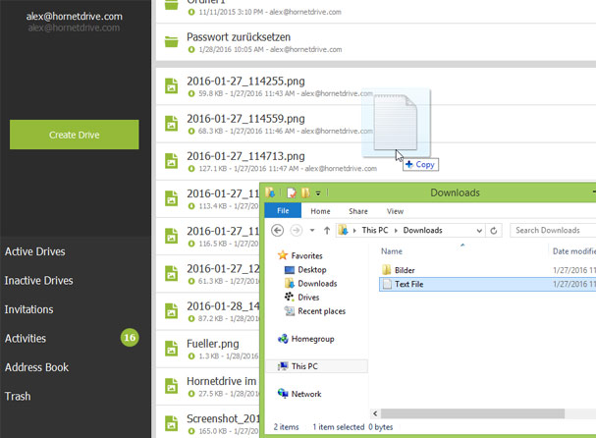Click the Create Drive button
The width and height of the screenshot is (596, 438).
click(75, 135)
